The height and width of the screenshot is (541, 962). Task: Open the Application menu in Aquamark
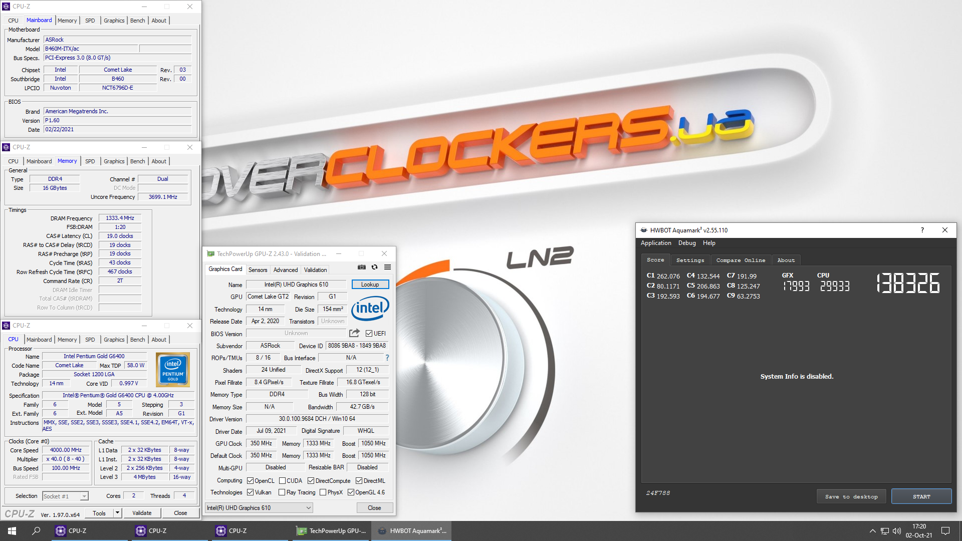tap(656, 243)
